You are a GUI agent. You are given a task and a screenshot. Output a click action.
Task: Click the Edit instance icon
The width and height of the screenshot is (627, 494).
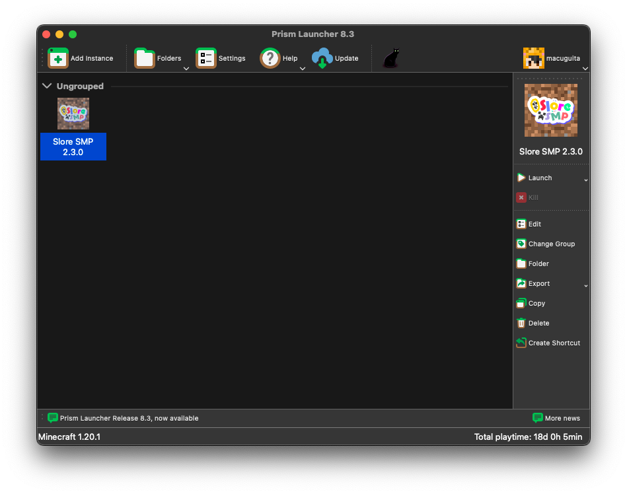coord(521,224)
